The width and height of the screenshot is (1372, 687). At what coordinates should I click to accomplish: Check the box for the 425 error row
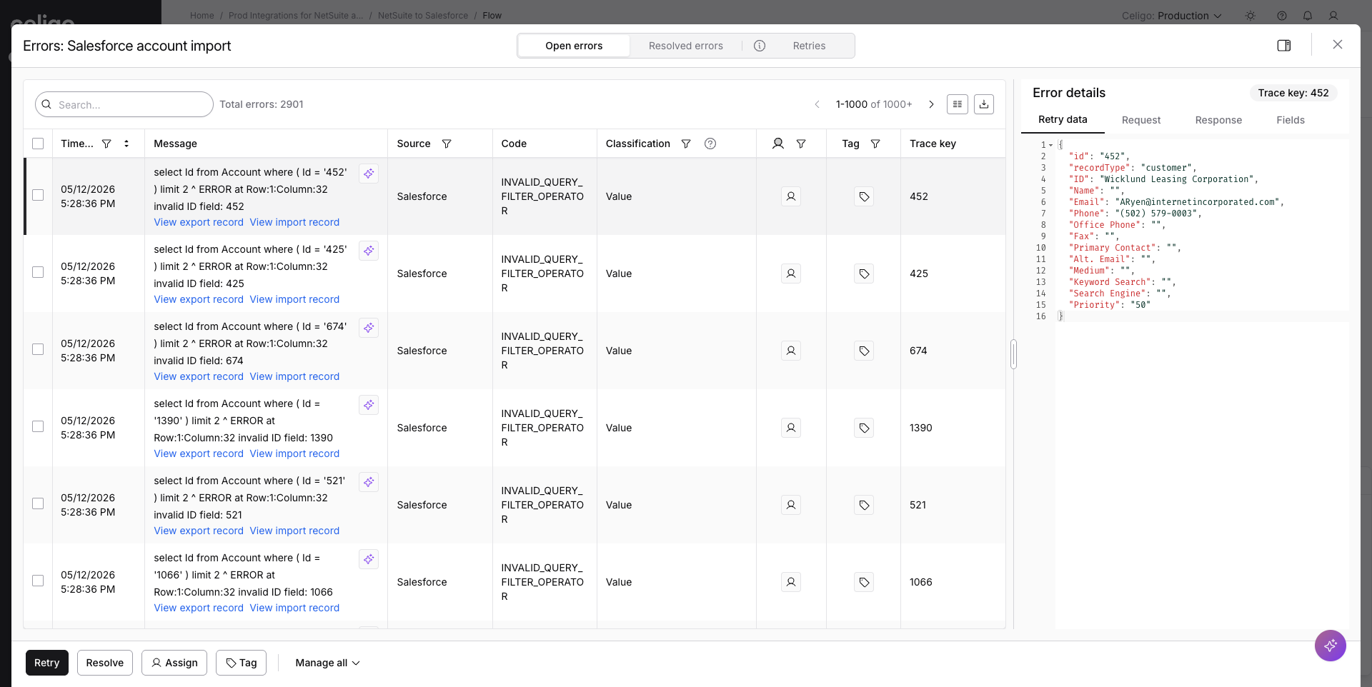coord(38,272)
